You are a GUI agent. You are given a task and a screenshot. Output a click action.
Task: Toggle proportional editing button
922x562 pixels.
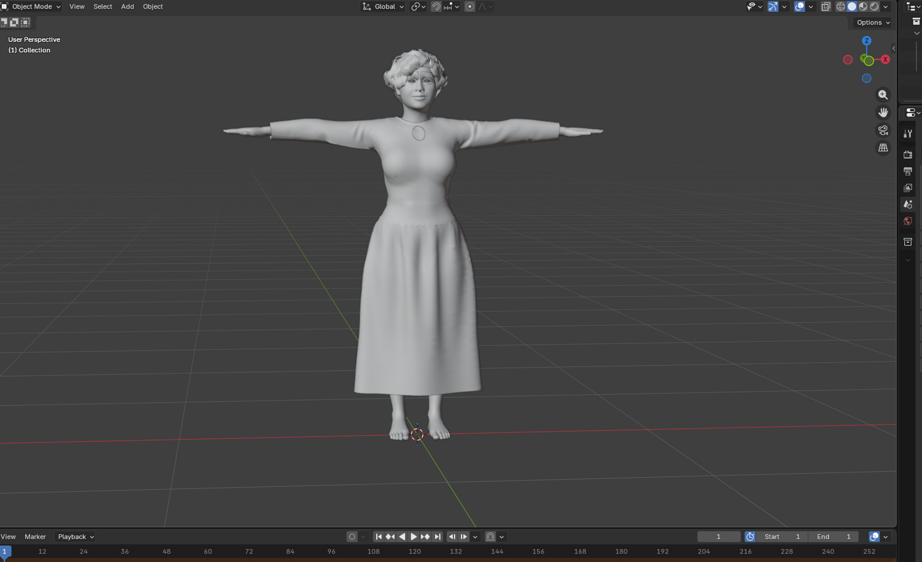tap(470, 7)
